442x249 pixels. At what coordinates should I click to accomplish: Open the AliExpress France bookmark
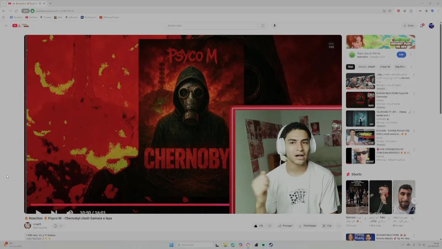[109, 17]
